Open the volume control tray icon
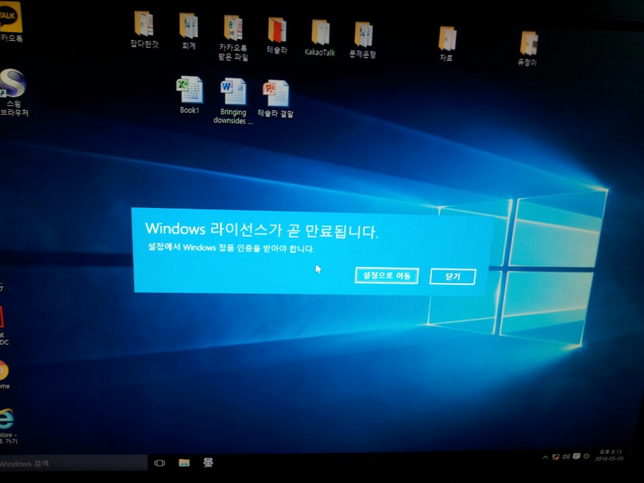644x483 pixels. coord(566,457)
